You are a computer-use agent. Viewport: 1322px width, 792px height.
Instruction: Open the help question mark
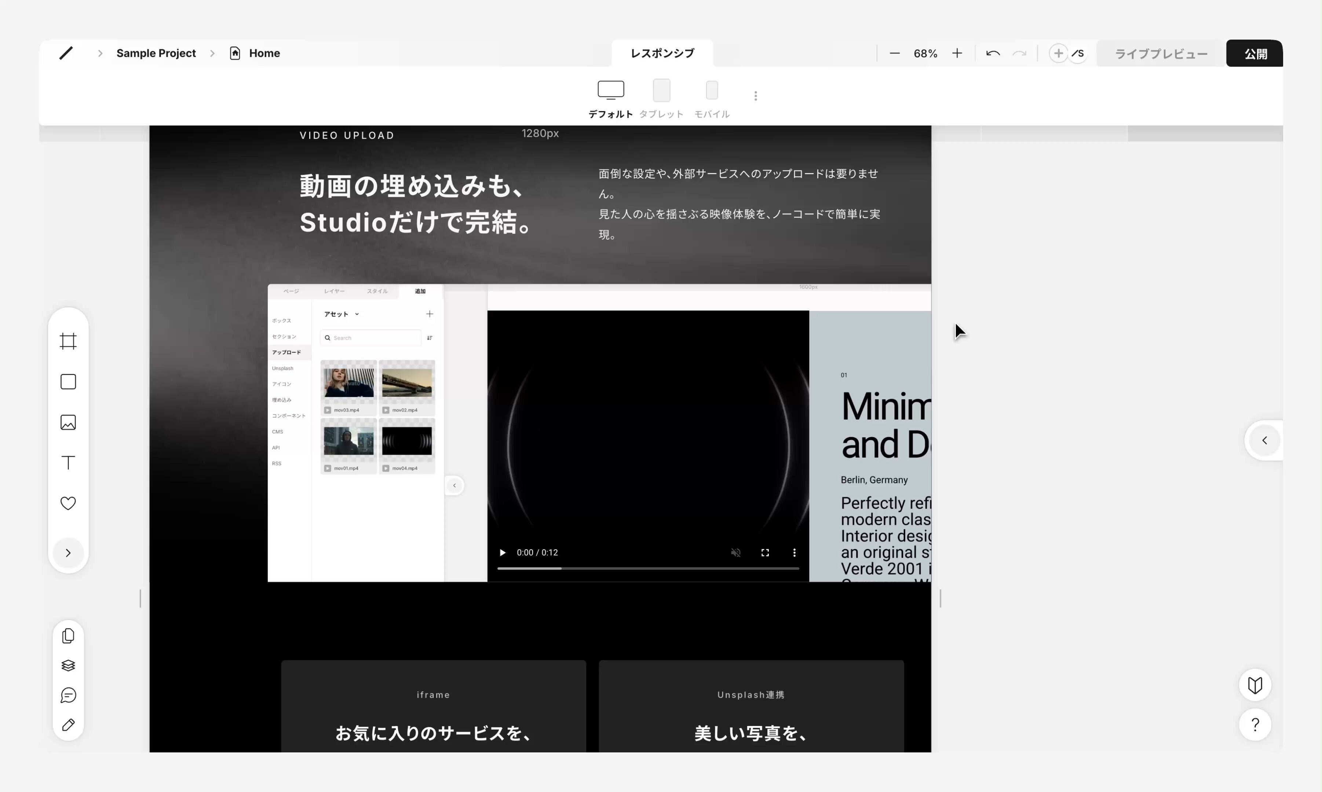point(1255,724)
